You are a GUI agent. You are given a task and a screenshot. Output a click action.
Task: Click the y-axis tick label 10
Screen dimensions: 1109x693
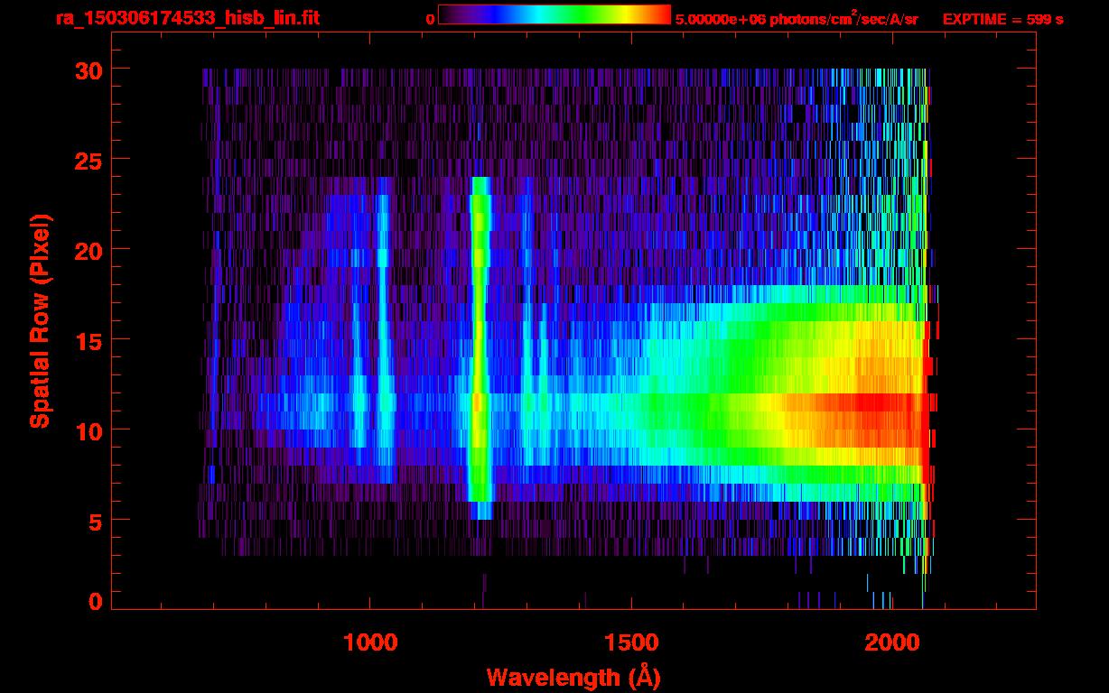(x=88, y=430)
